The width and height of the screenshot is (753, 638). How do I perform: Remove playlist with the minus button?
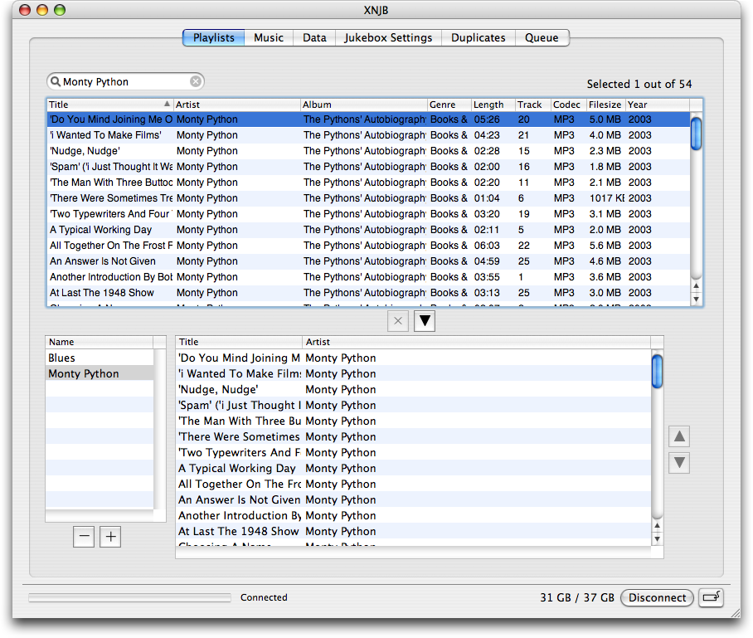pyautogui.click(x=84, y=537)
